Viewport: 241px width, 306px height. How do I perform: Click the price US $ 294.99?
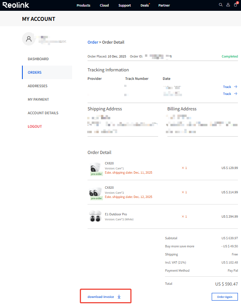pos(230,216)
